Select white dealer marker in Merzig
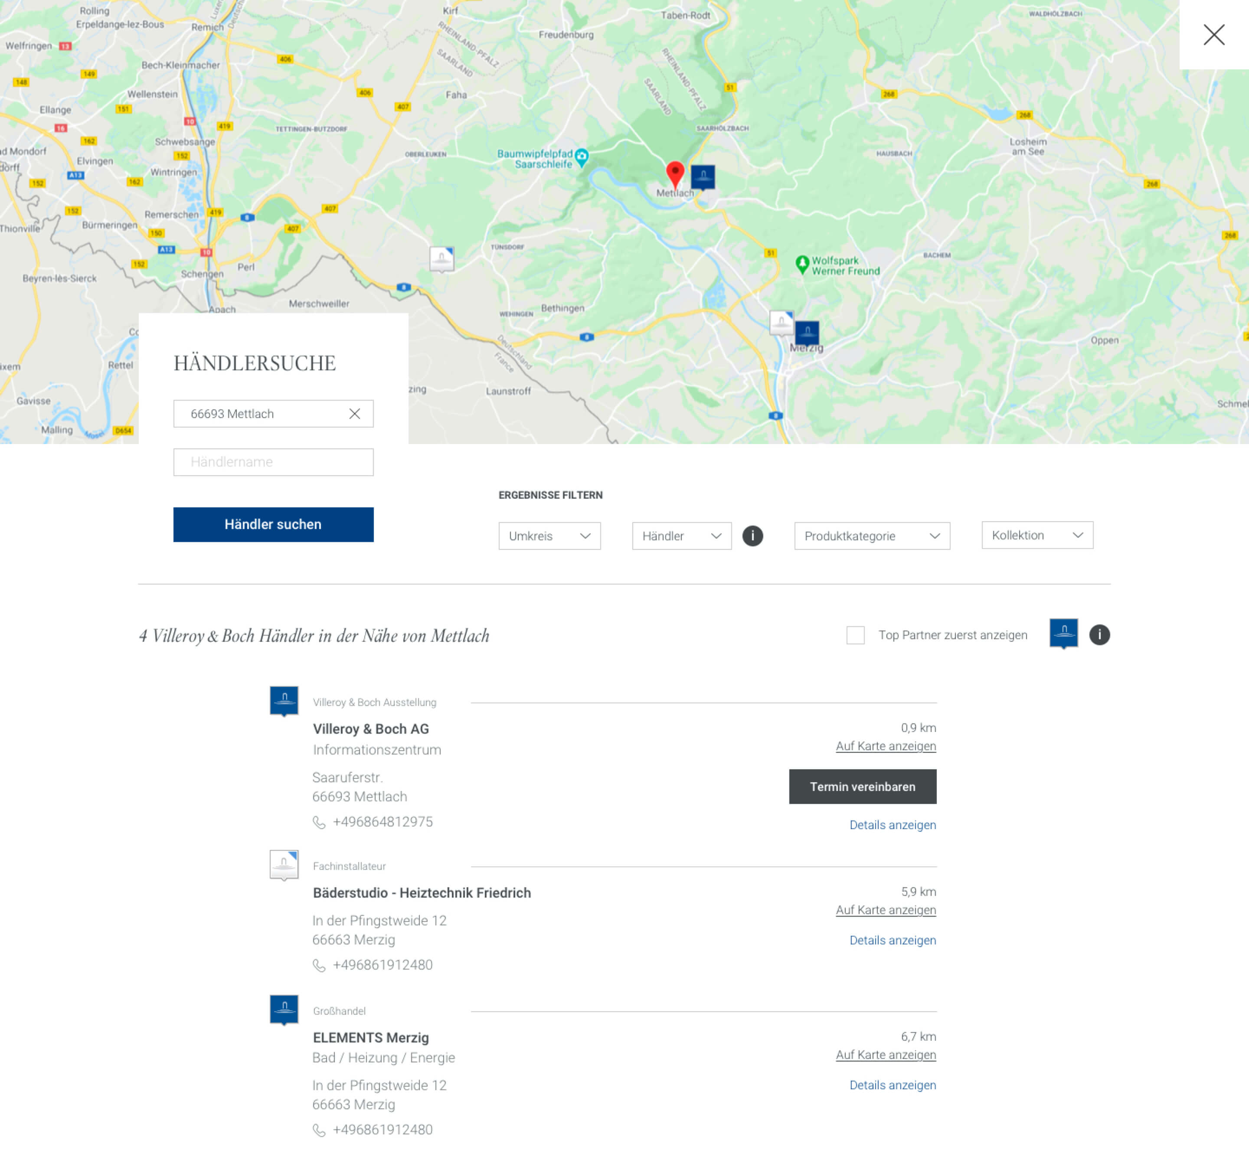 coord(781,323)
